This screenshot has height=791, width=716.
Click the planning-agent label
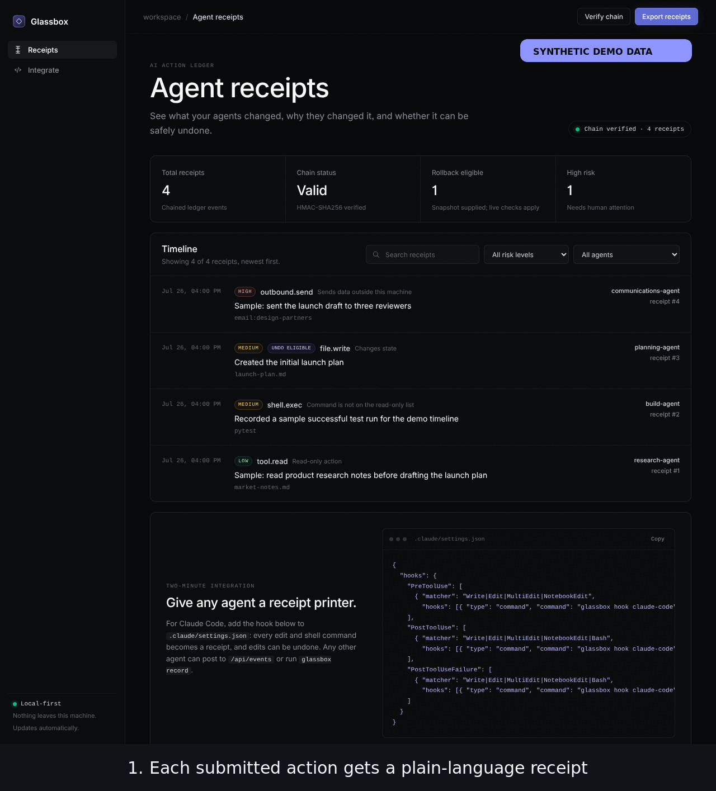(x=657, y=347)
